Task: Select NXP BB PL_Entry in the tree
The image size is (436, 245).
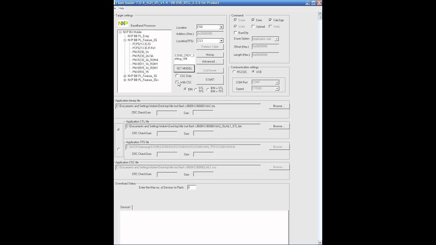Action: tap(138, 36)
